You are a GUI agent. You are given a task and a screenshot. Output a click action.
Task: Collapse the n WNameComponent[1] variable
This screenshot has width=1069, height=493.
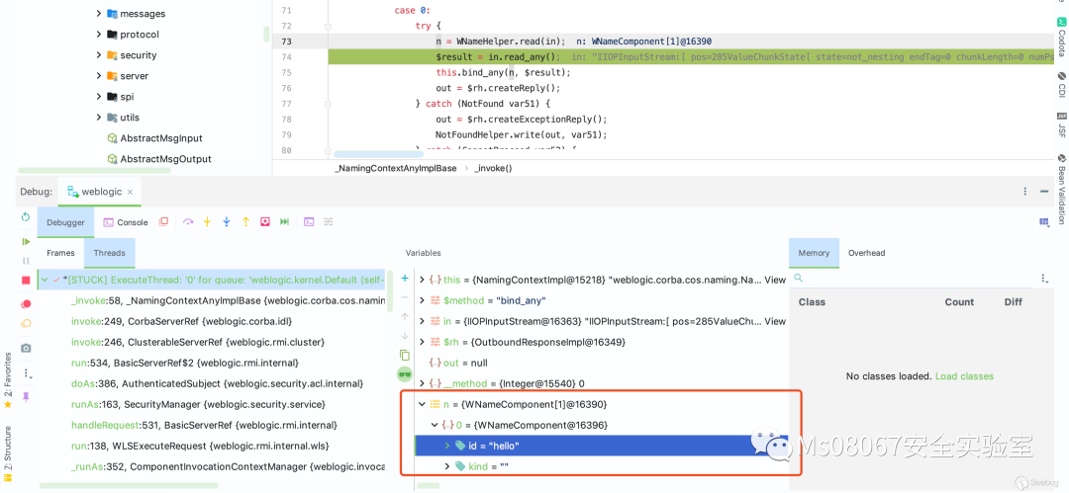[422, 404]
